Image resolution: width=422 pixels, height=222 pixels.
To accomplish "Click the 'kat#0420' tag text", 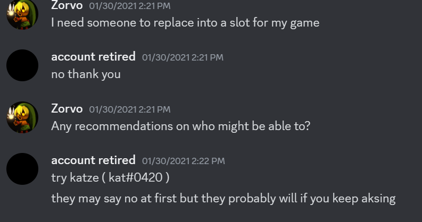I will coord(135,178).
